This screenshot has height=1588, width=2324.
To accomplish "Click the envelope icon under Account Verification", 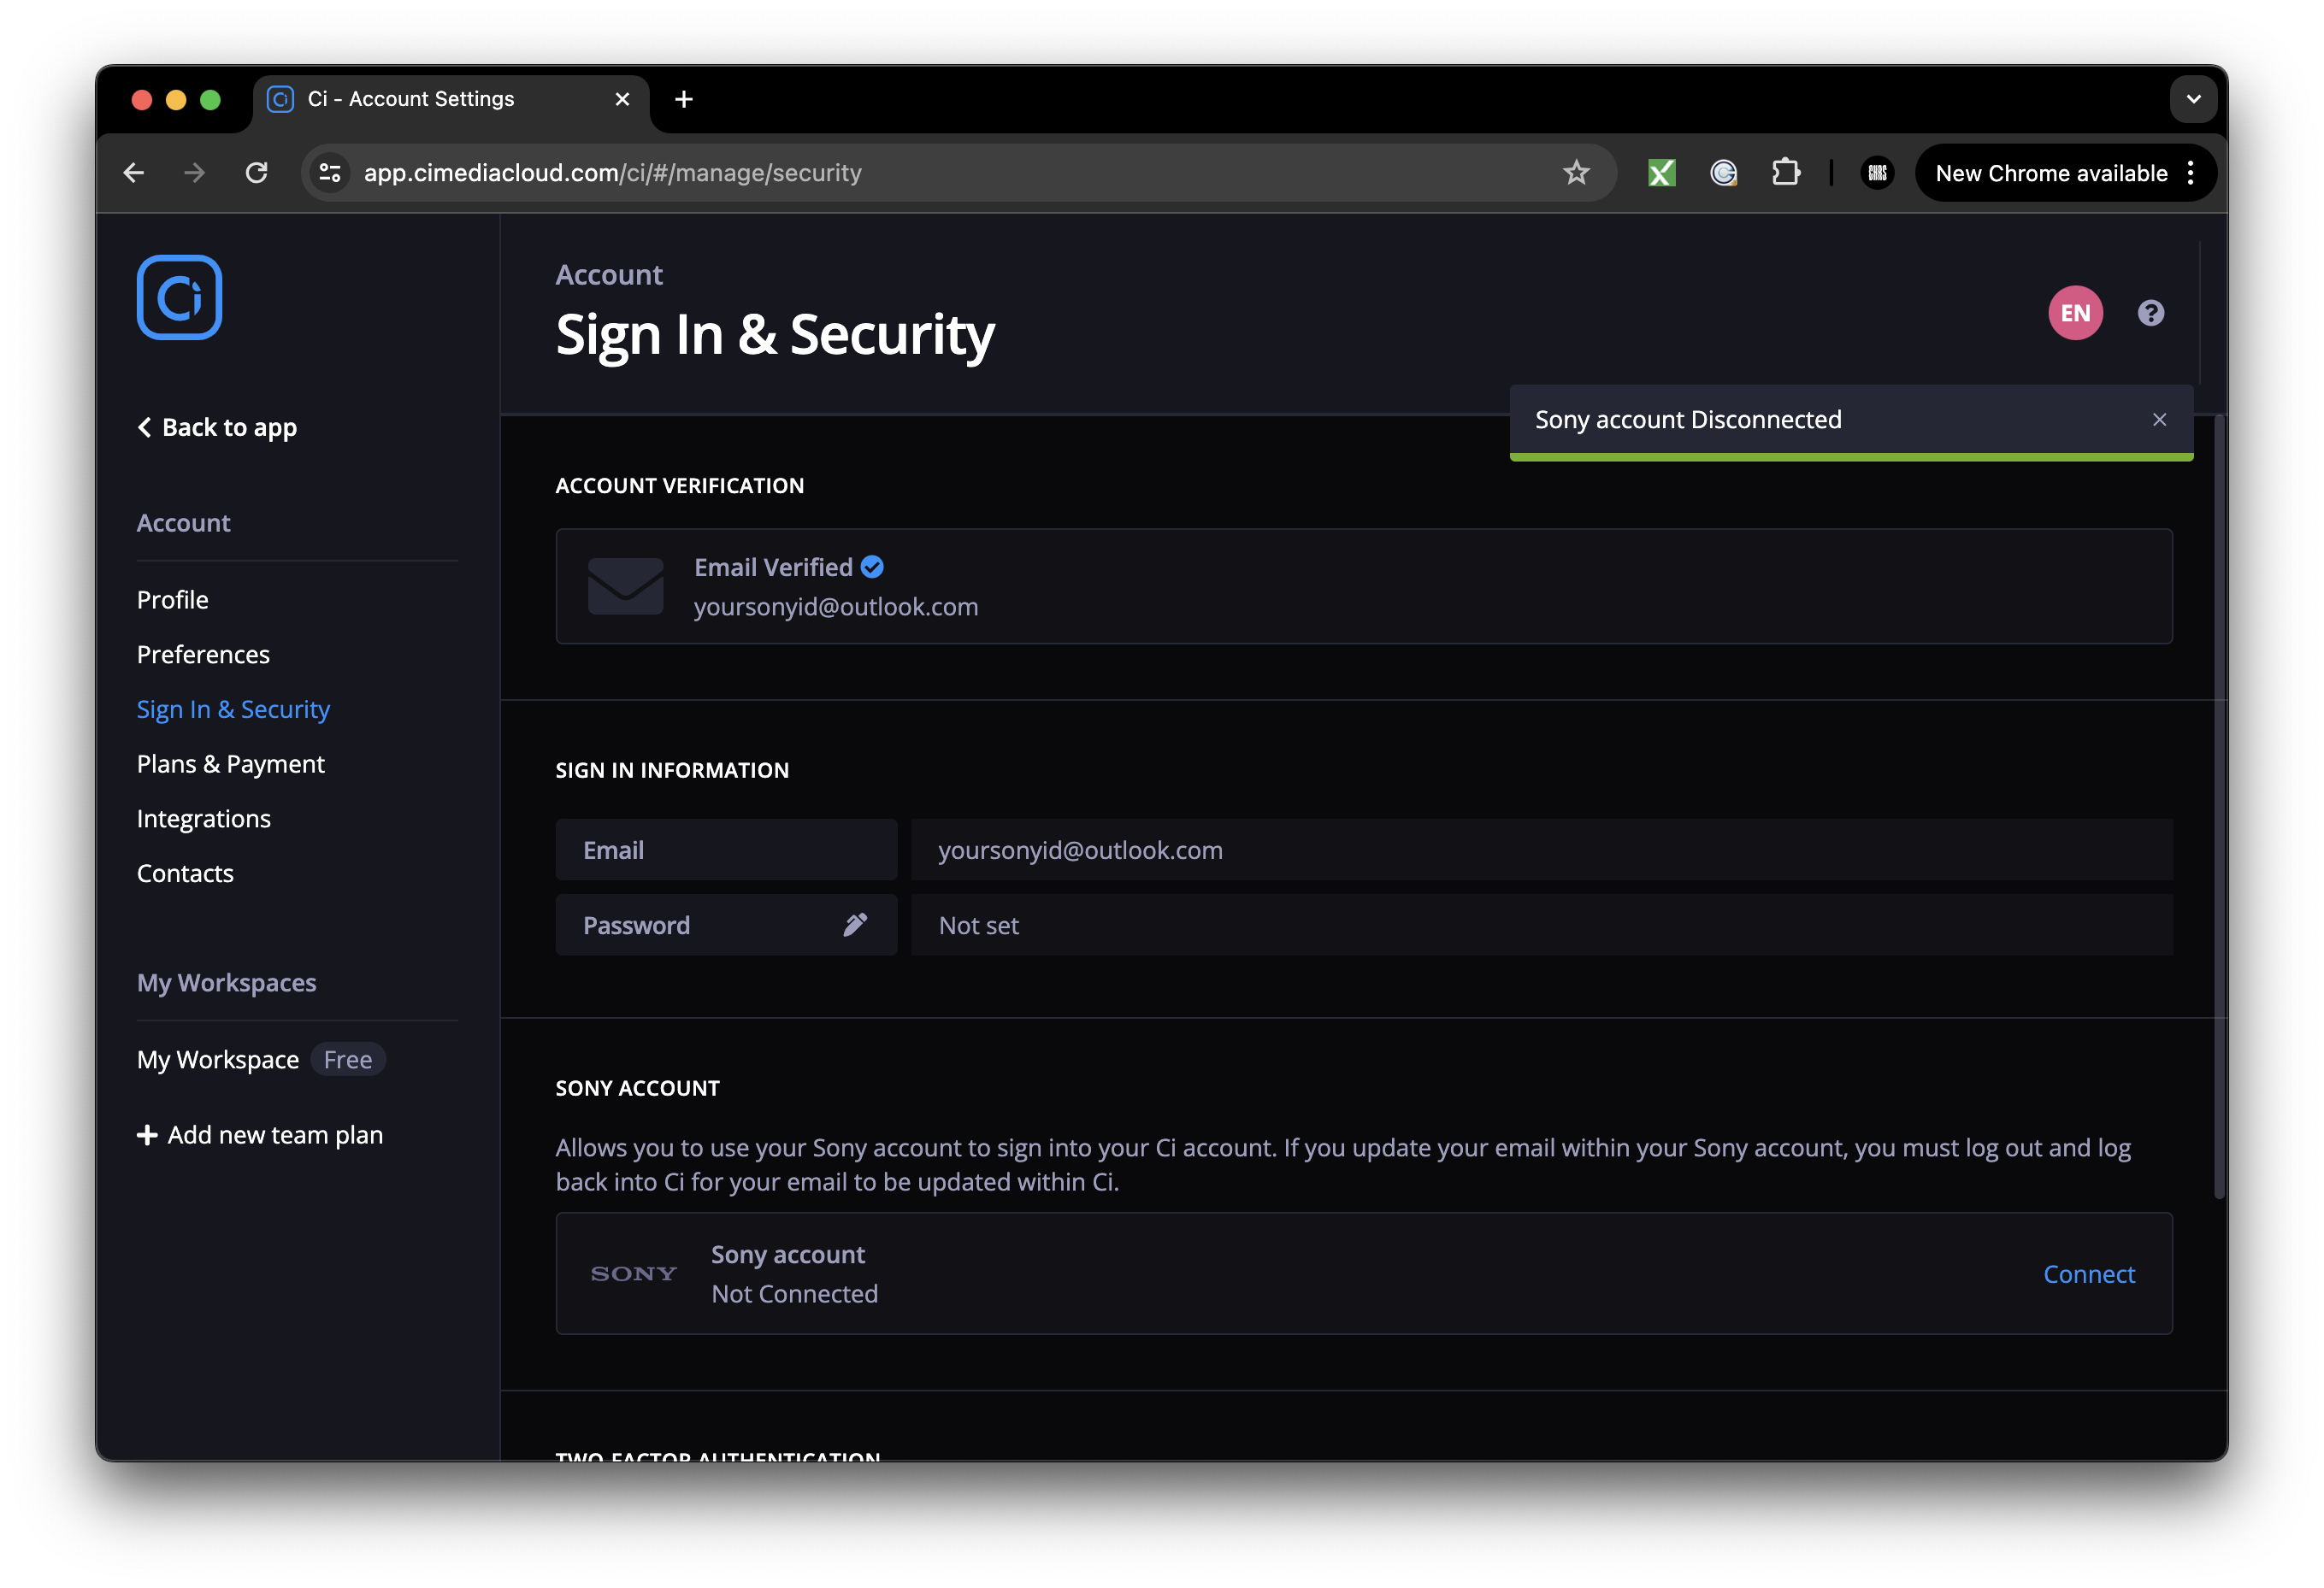I will (x=626, y=585).
